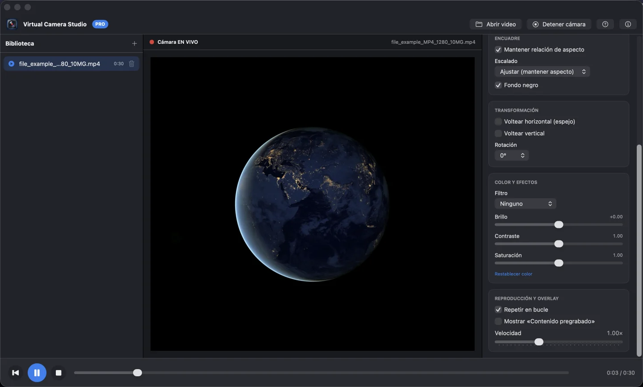Viewport: 643px width, 387px height.
Task: Click the Biblioteca heading
Action: click(x=20, y=43)
